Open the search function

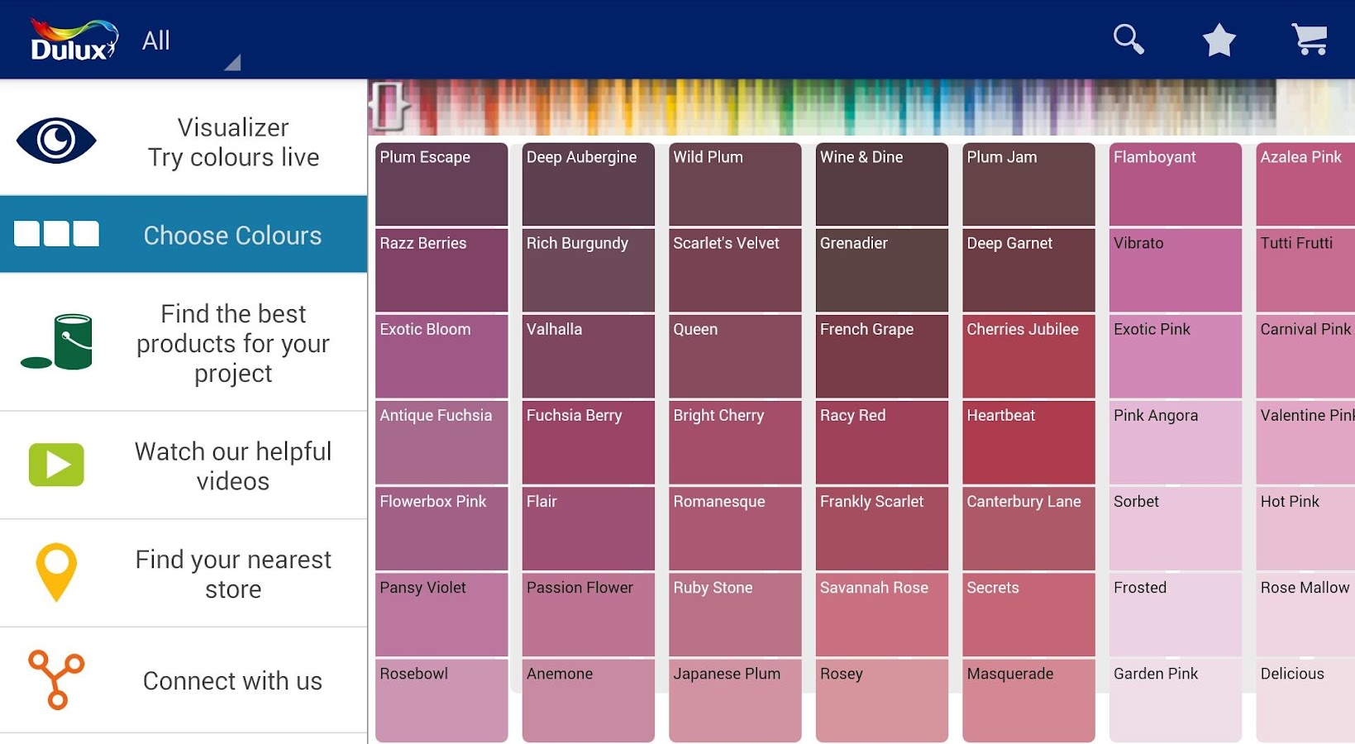click(x=1128, y=39)
